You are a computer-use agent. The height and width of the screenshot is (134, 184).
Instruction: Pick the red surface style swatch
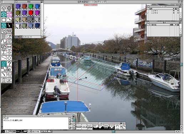click(x=31, y=13)
